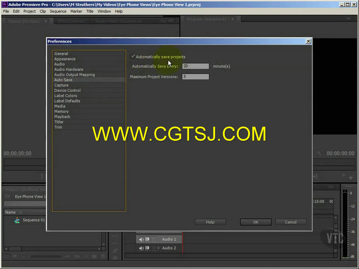Viewport: 359px width, 269px height.
Task: Open the Edit menu
Action: [16, 11]
